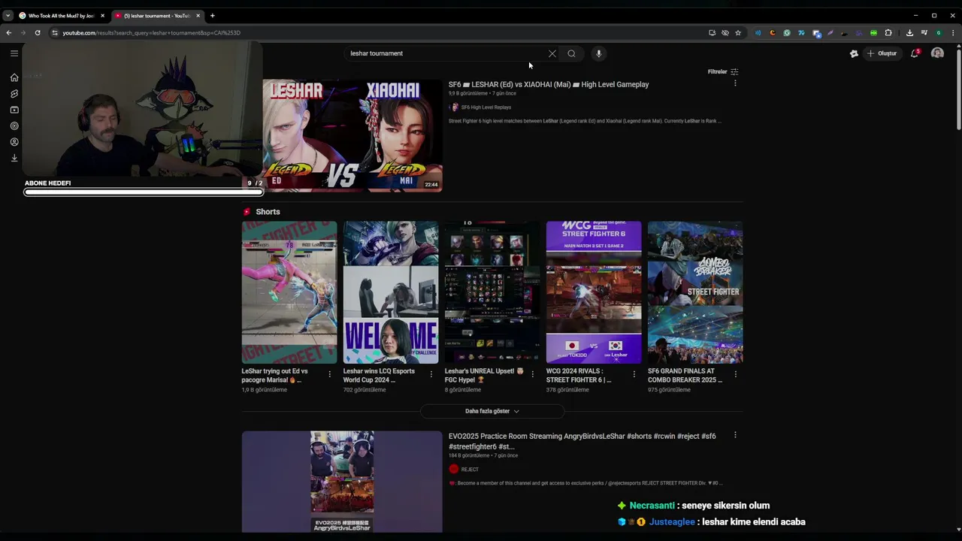Open EVO2025 Practice Room Streaming title
962x541 pixels.
coord(582,441)
